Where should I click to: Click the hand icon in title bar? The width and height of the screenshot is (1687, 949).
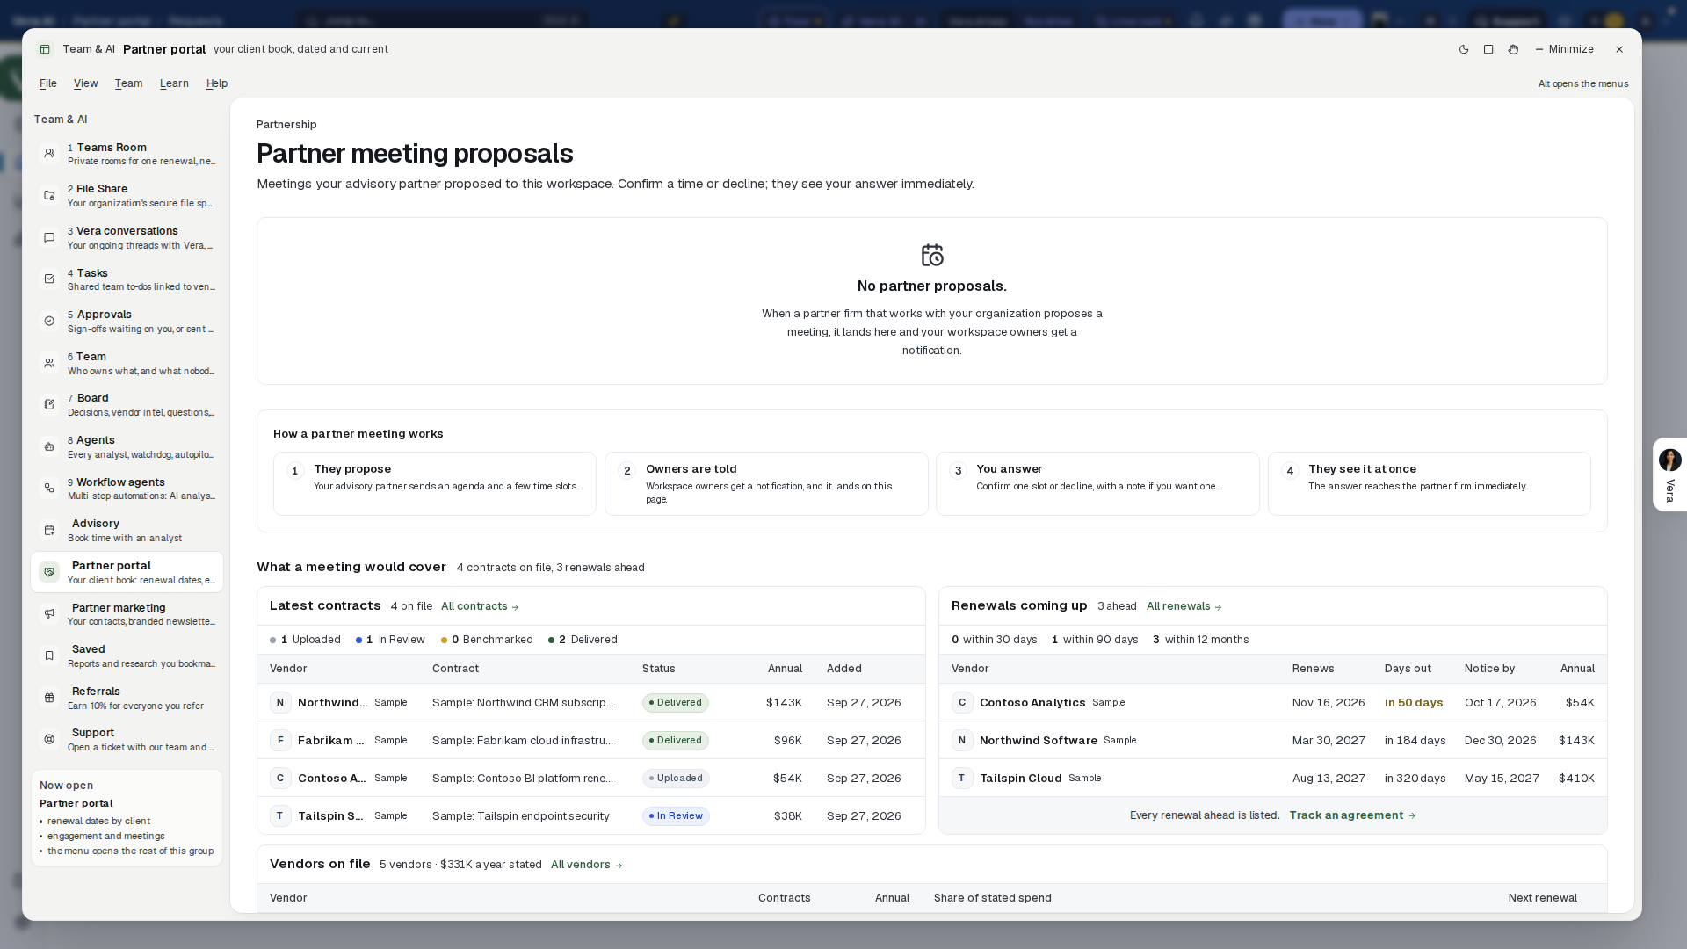[1513, 49]
